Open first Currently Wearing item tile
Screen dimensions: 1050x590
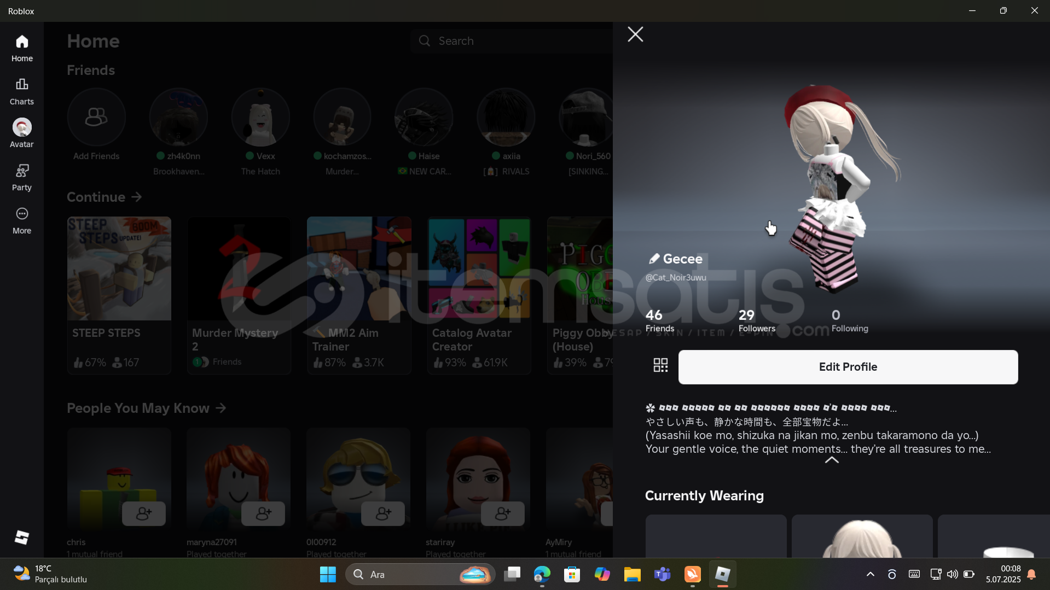[x=716, y=536]
